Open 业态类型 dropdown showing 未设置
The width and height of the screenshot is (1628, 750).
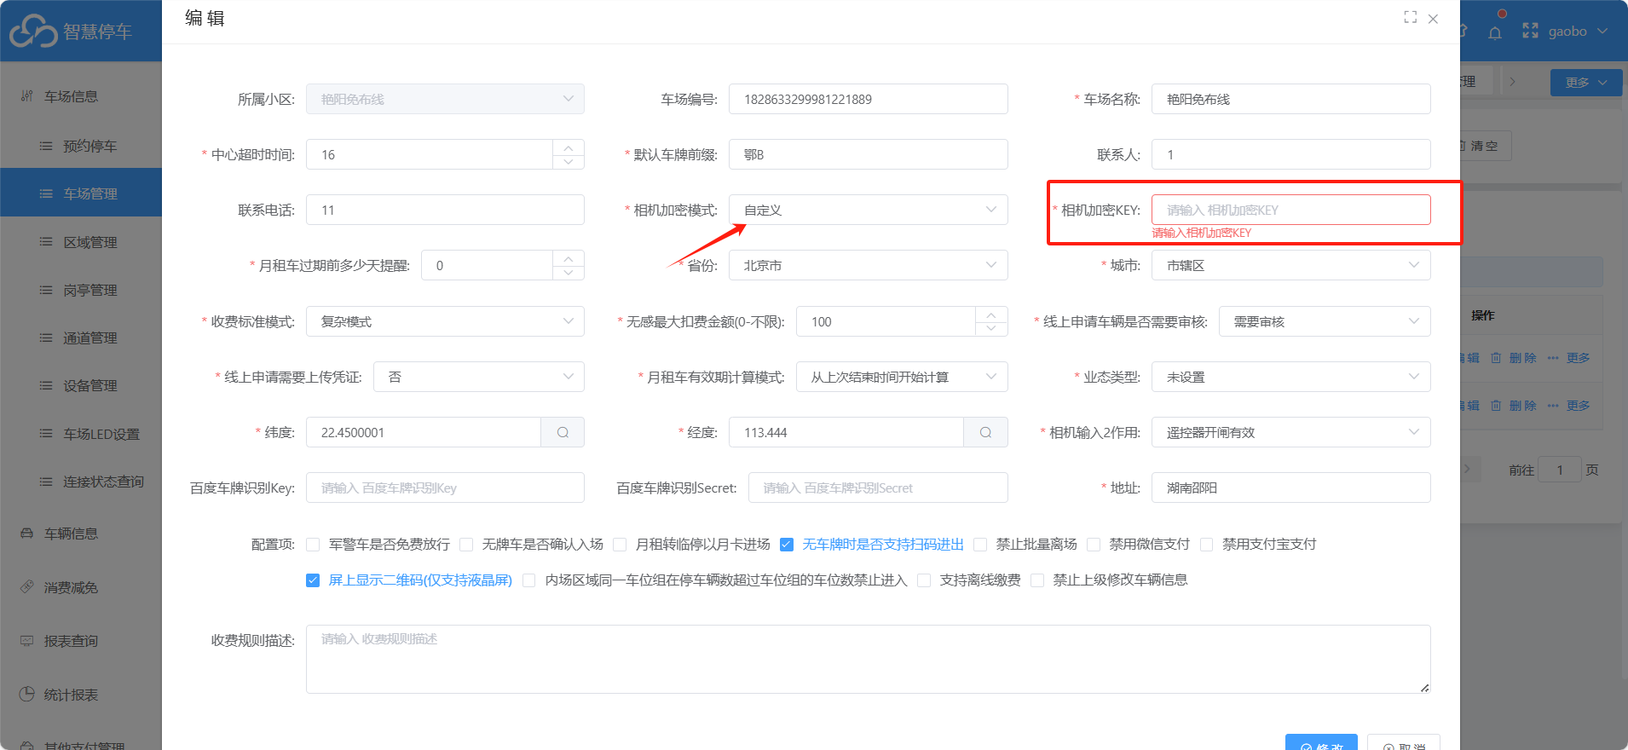point(1290,377)
